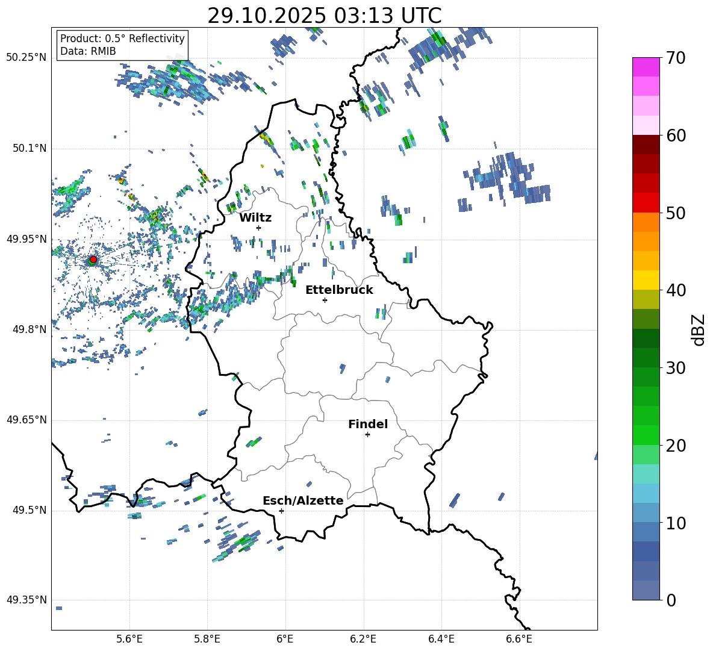Click the 6.2°E longitude tick label
Screen dimensions: 713x651
[363, 638]
